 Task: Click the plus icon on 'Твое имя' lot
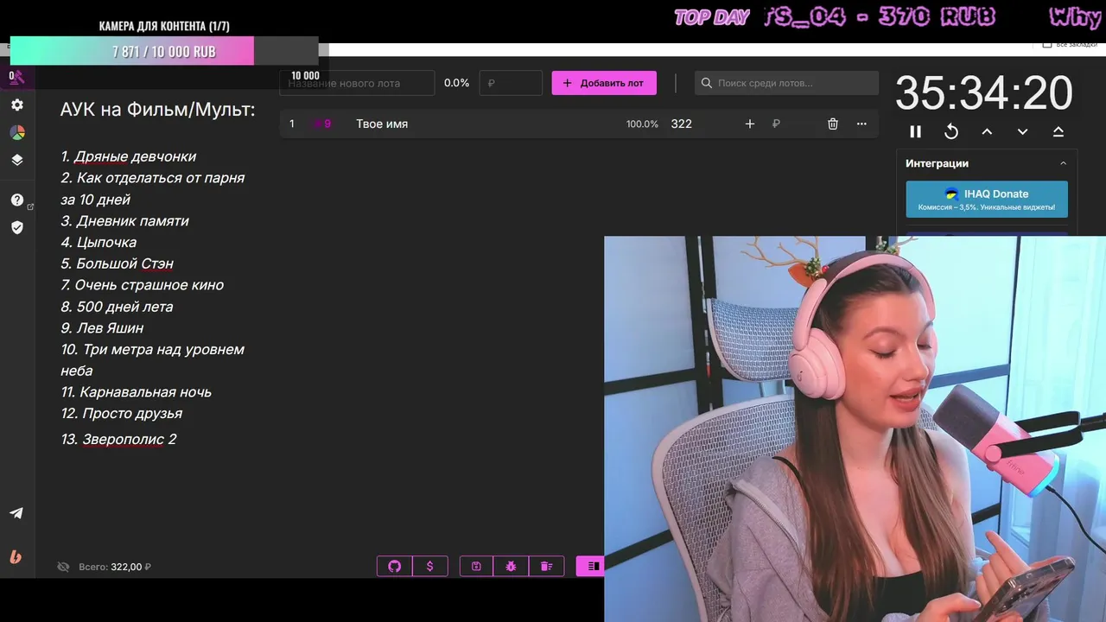click(x=750, y=124)
